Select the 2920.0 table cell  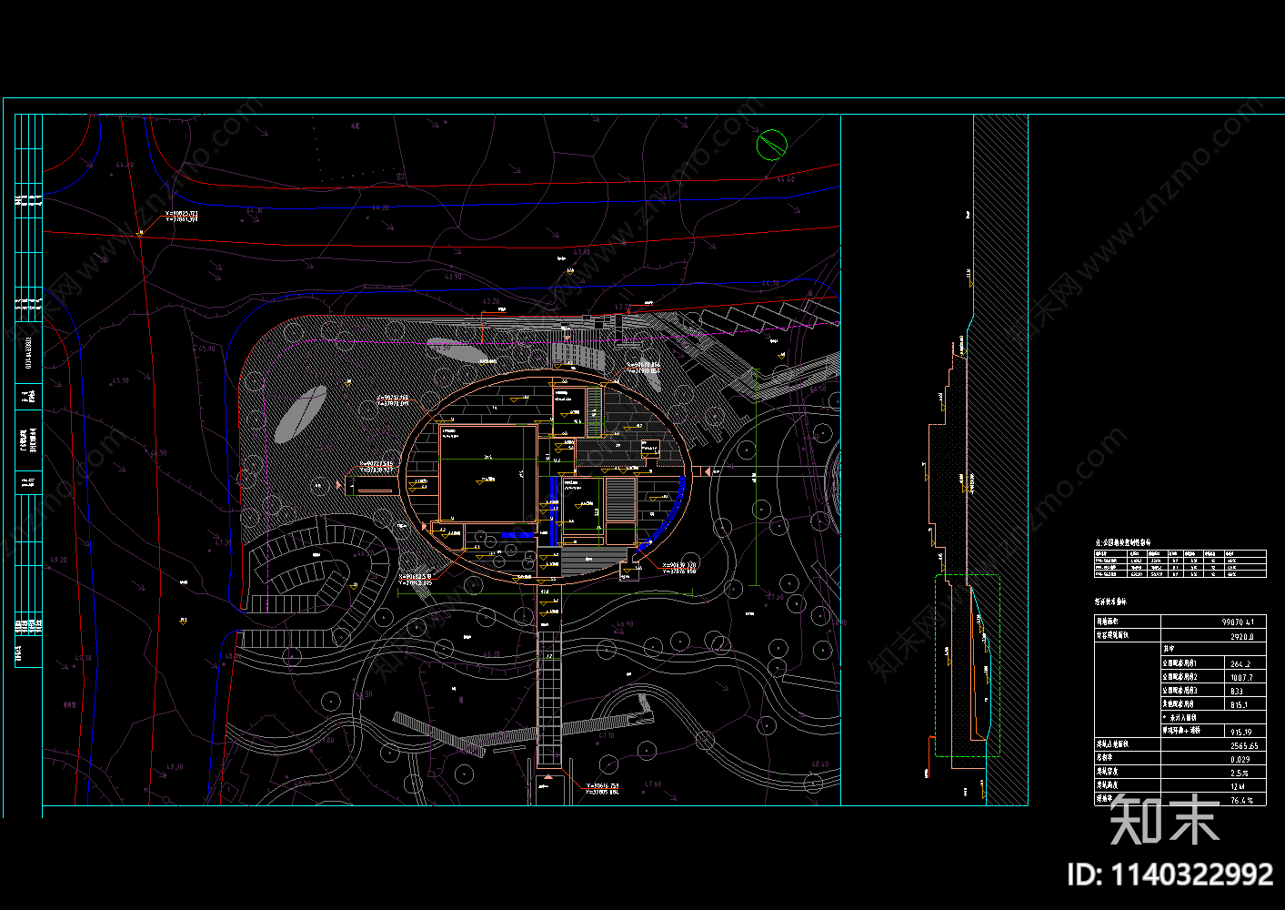click(1241, 637)
